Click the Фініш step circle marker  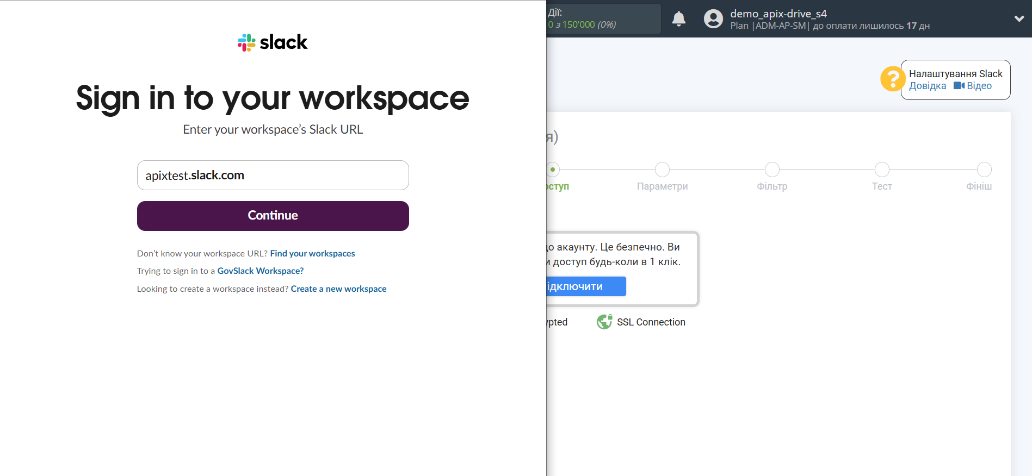[984, 170]
